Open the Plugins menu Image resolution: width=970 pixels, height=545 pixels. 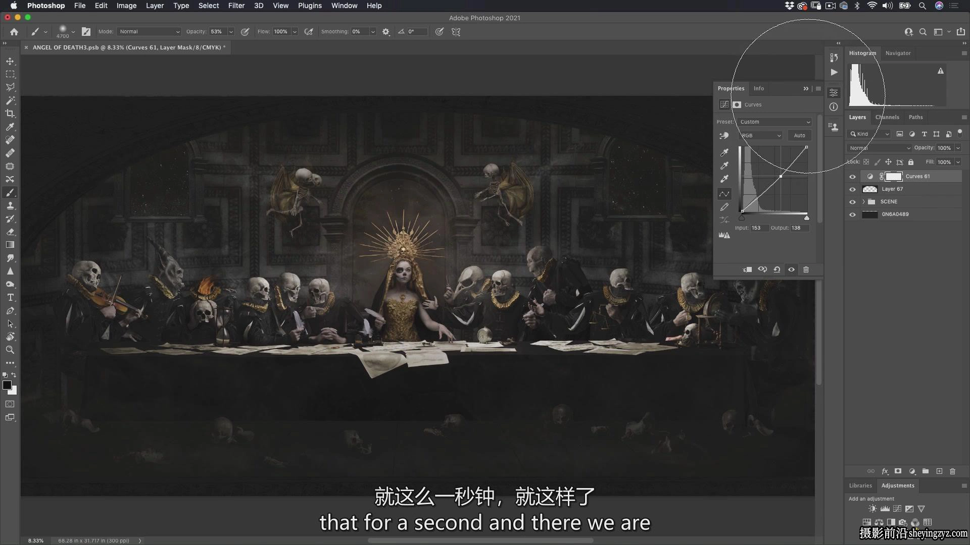pyautogui.click(x=310, y=6)
